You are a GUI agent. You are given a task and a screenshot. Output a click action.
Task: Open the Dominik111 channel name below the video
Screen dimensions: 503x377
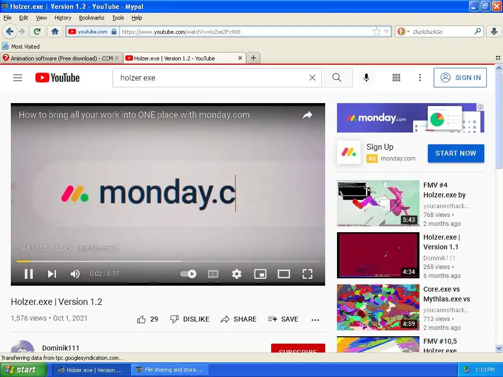click(60, 348)
